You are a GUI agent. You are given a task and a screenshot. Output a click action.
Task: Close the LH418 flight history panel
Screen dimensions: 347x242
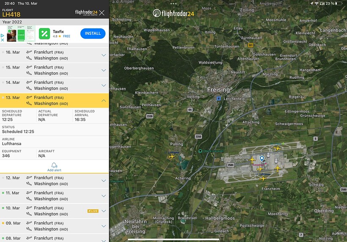coord(102,13)
